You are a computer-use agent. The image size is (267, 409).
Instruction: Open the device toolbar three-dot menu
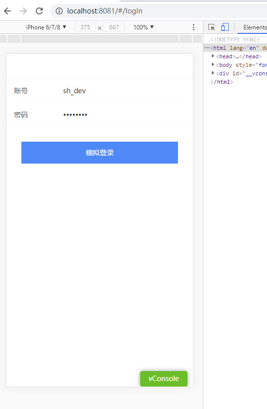(193, 27)
